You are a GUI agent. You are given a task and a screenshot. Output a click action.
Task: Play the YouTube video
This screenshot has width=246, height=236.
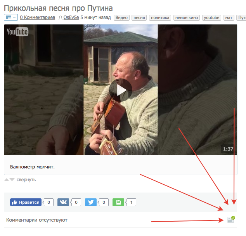(121, 90)
